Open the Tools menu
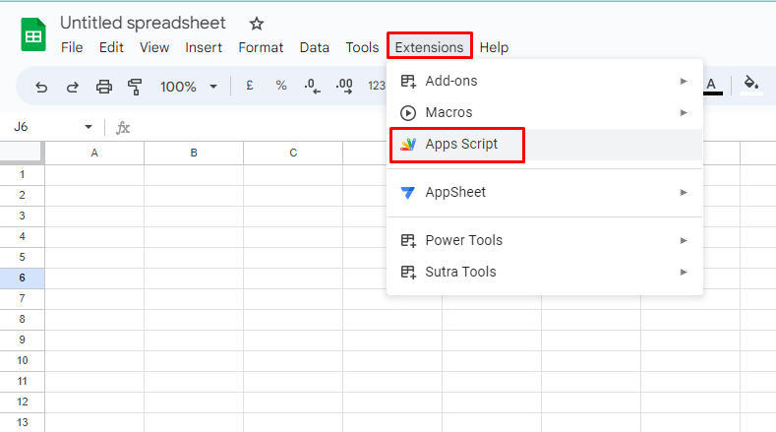This screenshot has width=776, height=432. pos(362,47)
